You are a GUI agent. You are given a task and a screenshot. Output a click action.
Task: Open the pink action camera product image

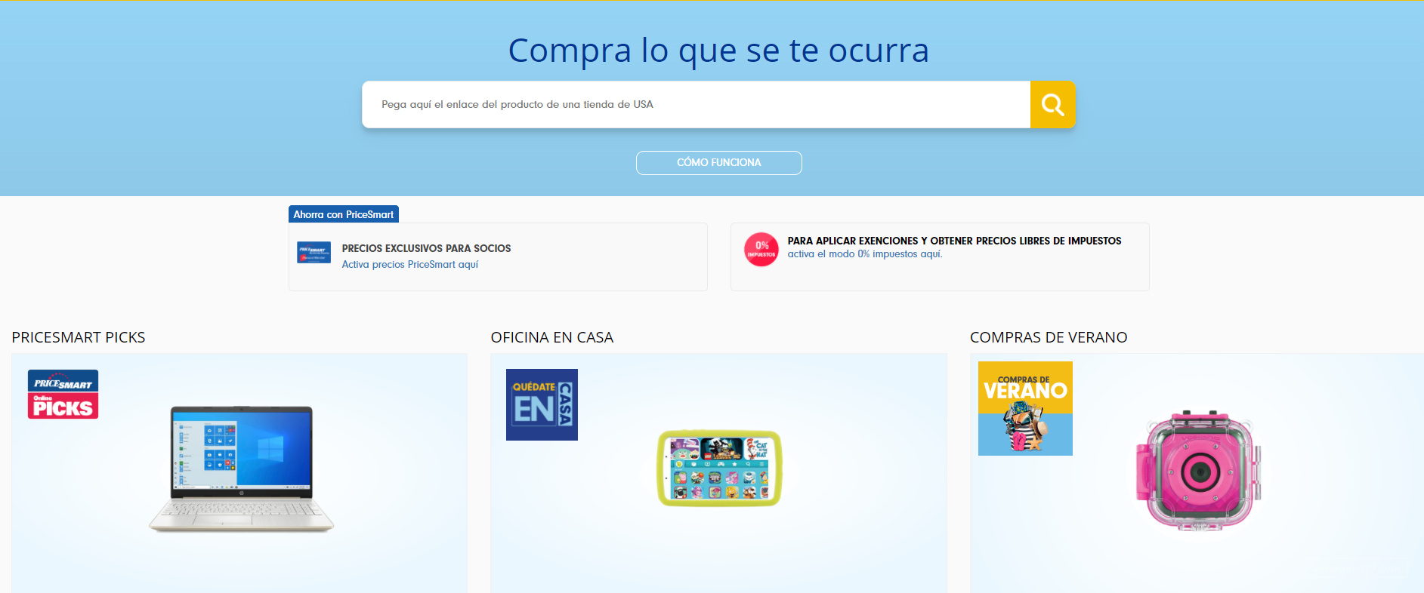[1199, 471]
